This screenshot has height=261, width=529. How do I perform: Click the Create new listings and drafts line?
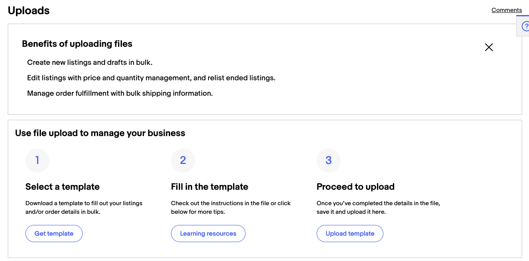tap(90, 63)
